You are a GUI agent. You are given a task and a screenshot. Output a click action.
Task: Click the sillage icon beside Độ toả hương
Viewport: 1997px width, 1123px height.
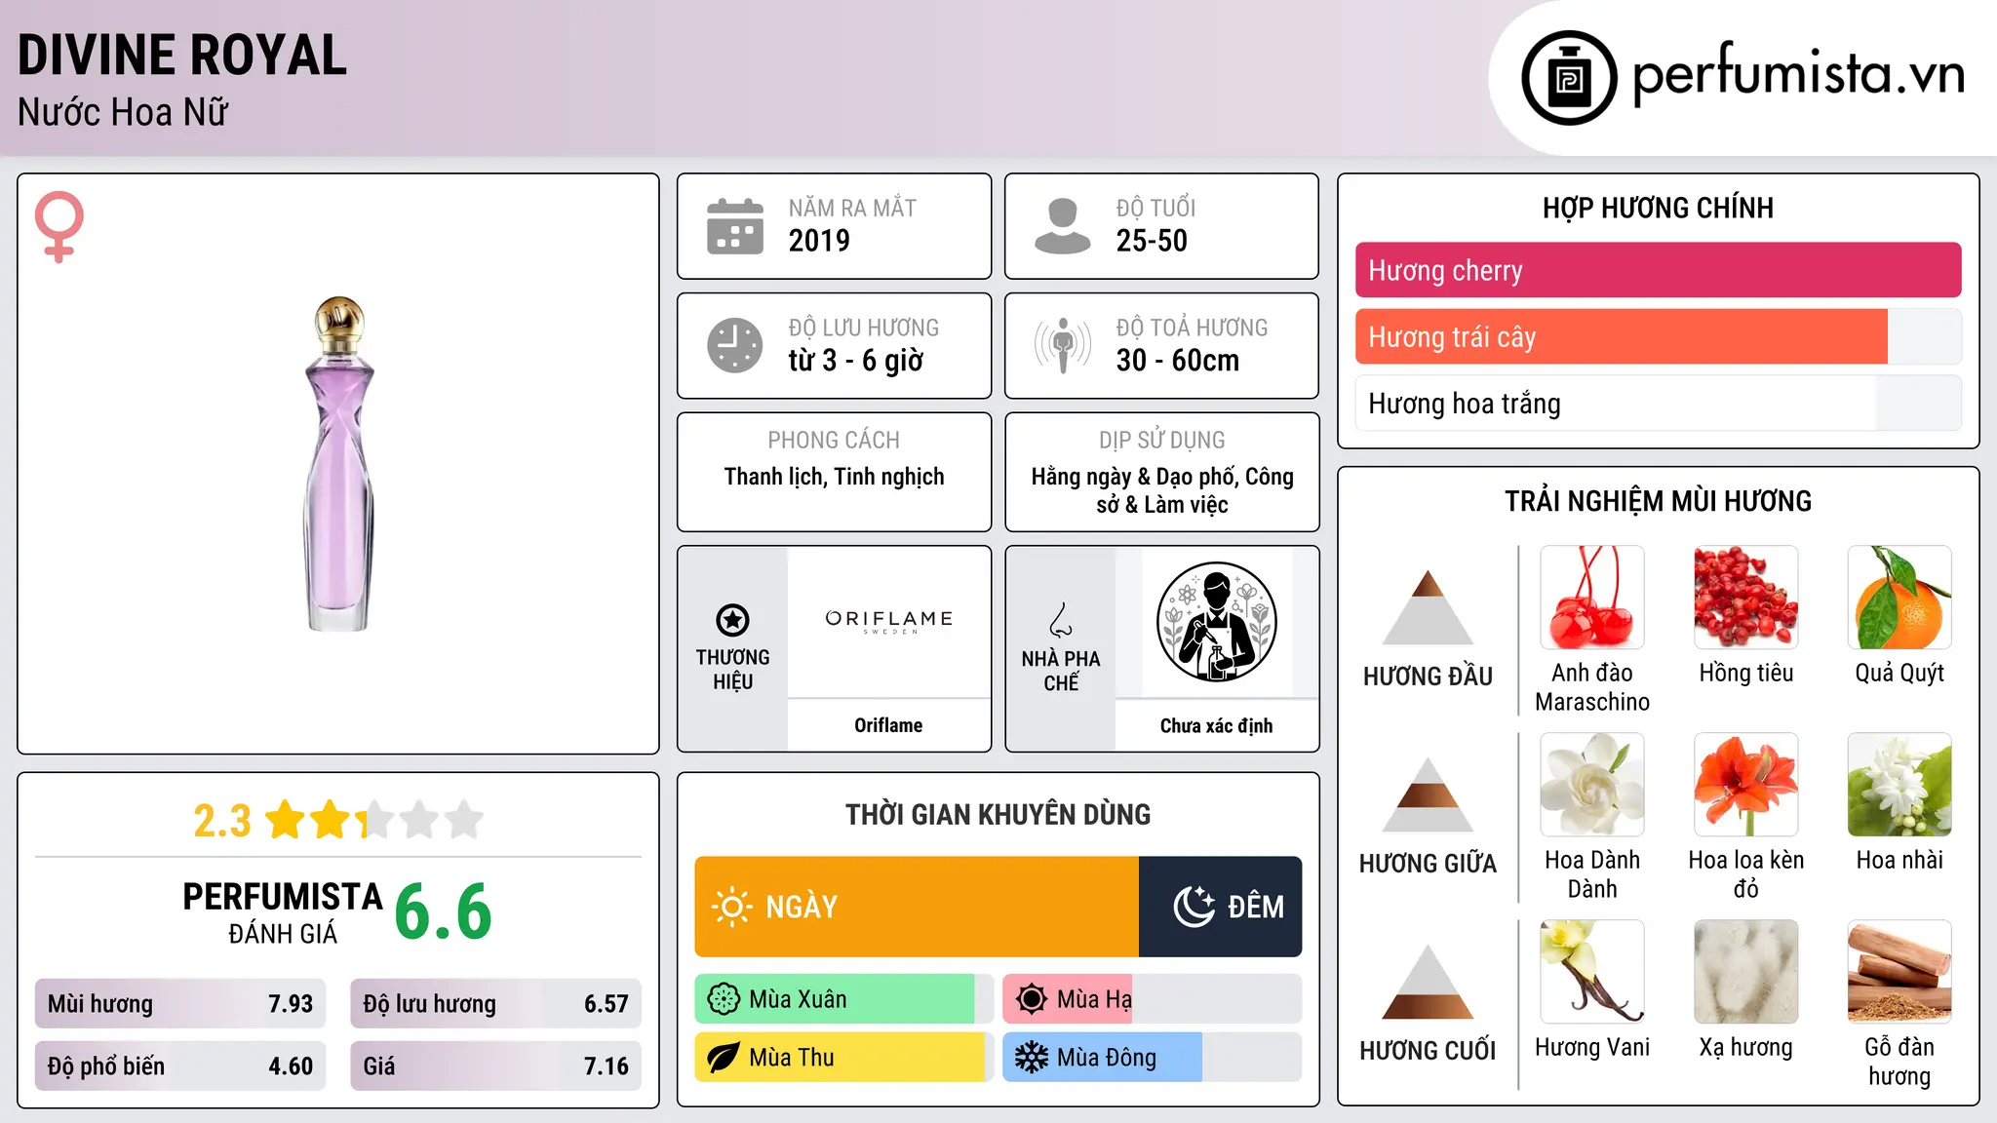tap(1063, 345)
